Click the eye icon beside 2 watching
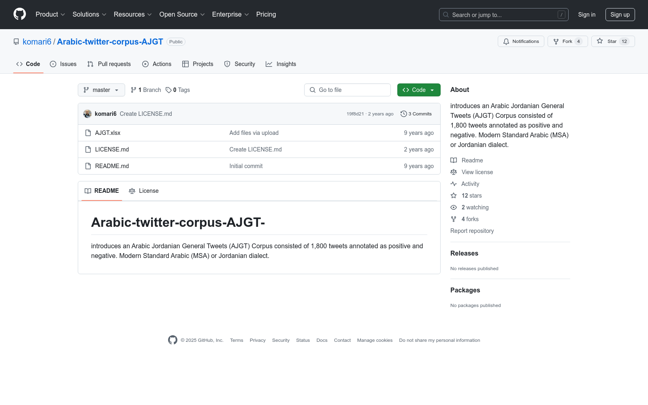 pos(454,207)
